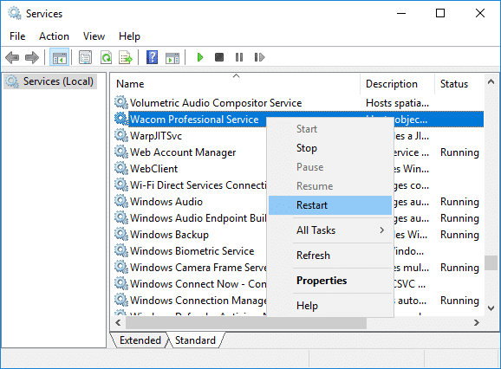Open the Action menu
The image size is (501, 369).
(54, 36)
